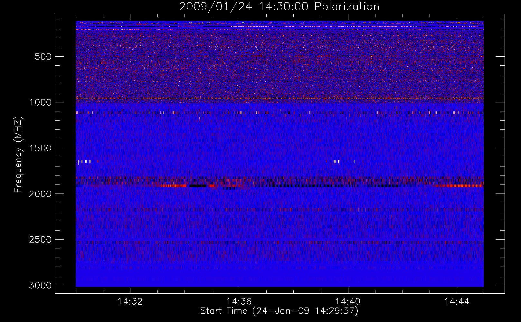Screen dimensions: 521x322
Task: Click the 14:40 time tick label
Action: [348, 302]
